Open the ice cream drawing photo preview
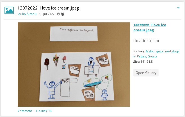The image size is (185, 117). click(x=74, y=64)
